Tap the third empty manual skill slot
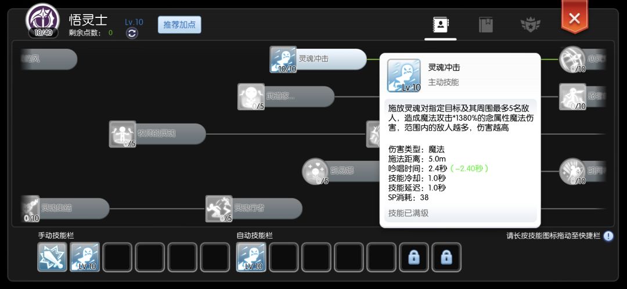The height and width of the screenshot is (289, 627). tap(182, 257)
